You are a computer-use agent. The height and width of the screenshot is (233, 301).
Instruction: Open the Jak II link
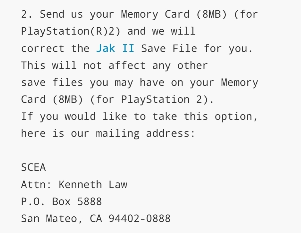[115, 49]
